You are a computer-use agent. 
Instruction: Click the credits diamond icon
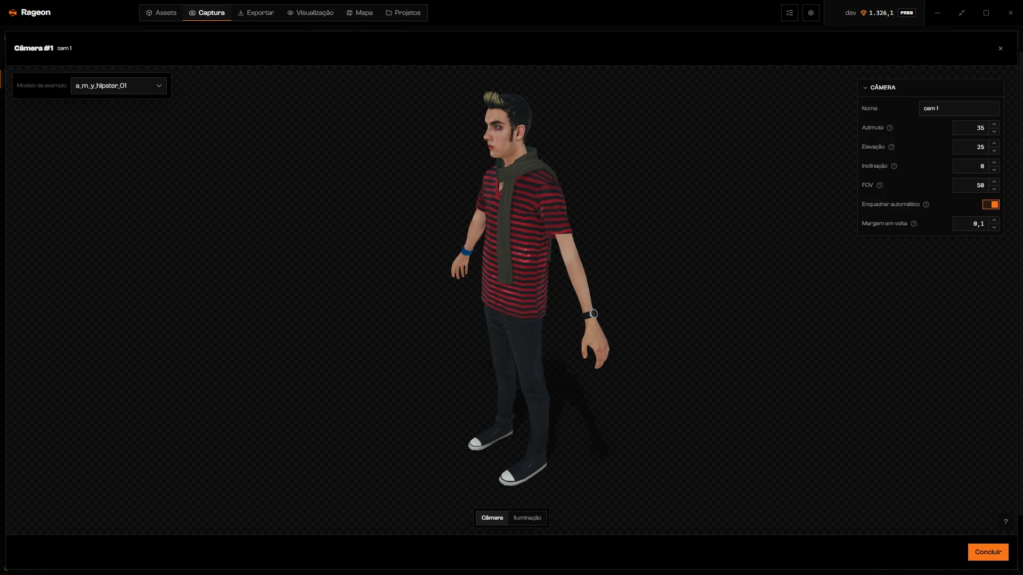click(x=864, y=13)
